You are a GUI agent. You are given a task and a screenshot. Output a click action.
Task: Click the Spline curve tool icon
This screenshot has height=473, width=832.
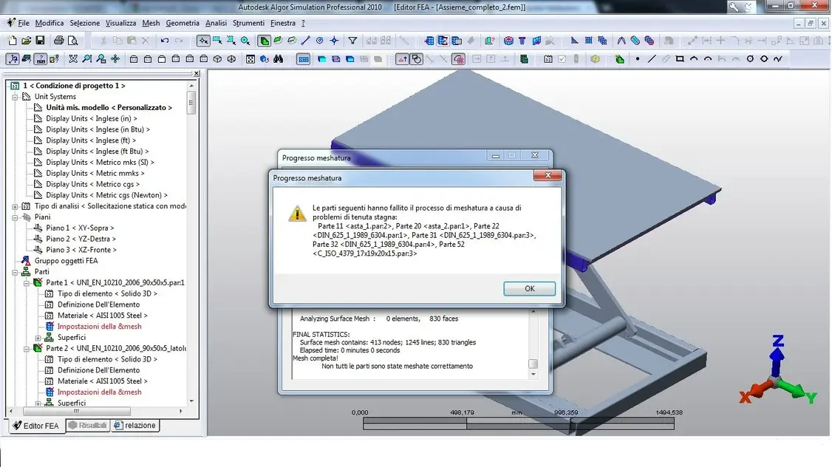(778, 59)
